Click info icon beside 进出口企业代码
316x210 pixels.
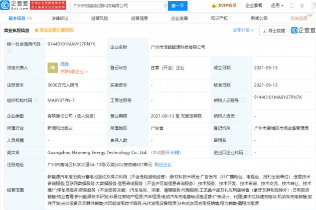(x=247, y=152)
